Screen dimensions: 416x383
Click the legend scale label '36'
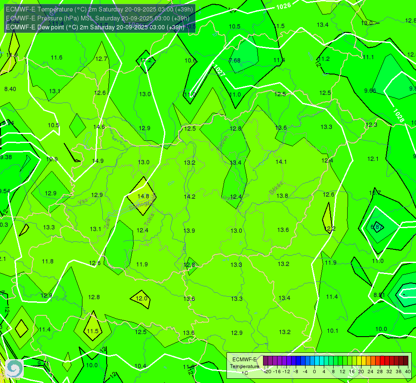coord(399,372)
